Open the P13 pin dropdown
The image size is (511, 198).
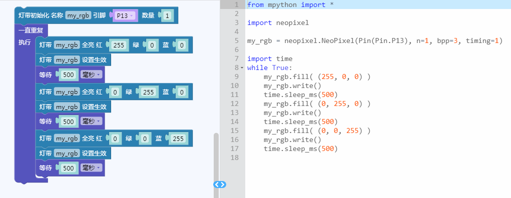coord(125,15)
